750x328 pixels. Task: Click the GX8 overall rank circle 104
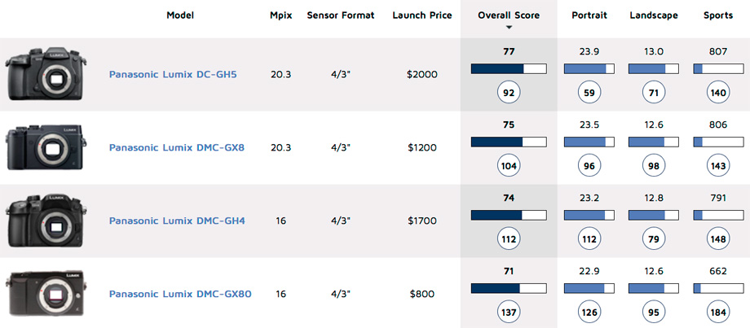pos(509,167)
